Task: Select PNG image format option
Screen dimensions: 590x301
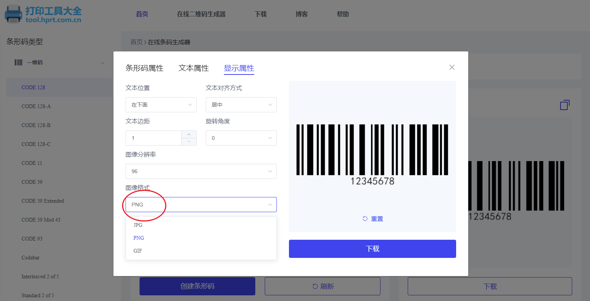Action: point(201,238)
